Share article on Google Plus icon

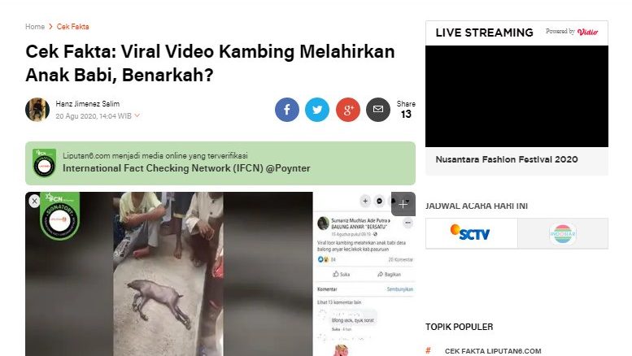click(x=348, y=110)
